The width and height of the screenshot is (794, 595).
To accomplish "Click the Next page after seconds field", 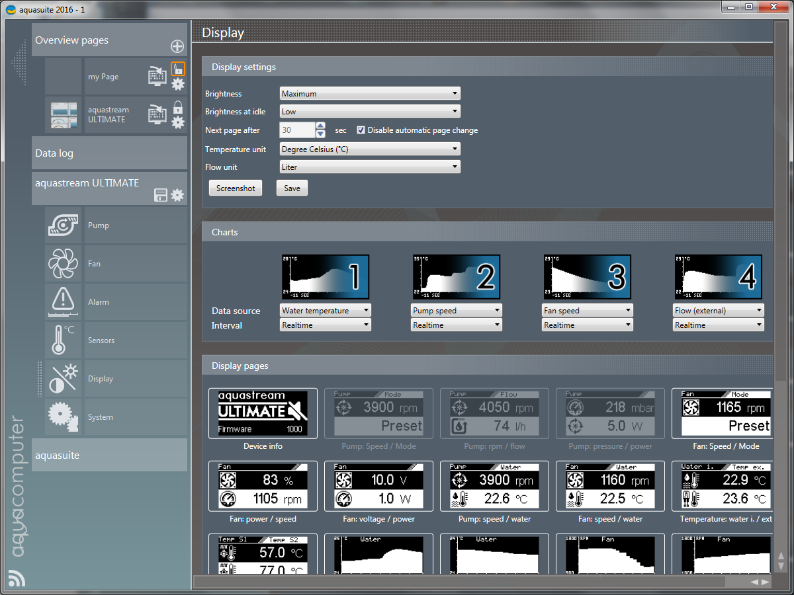I will click(x=297, y=130).
